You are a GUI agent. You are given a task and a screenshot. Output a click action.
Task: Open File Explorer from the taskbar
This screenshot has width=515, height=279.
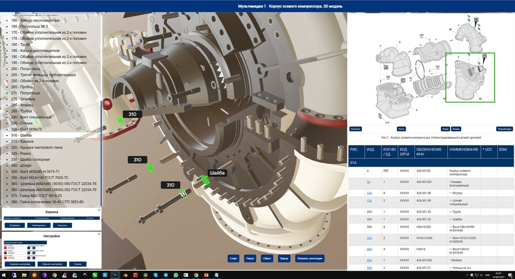(24, 275)
